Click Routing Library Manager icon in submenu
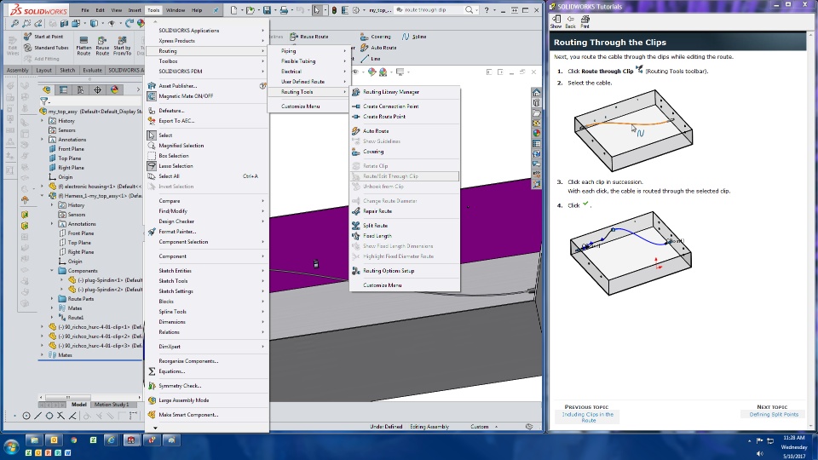818x460 pixels. [356, 92]
